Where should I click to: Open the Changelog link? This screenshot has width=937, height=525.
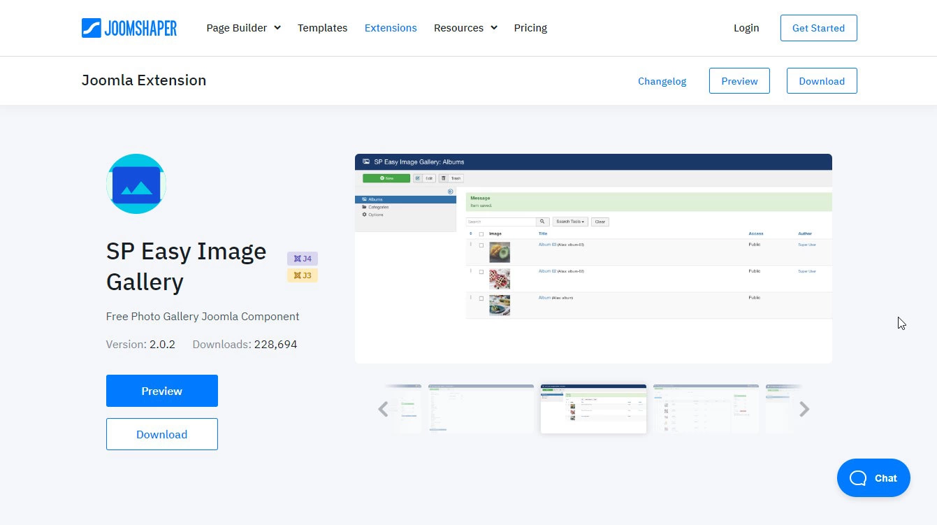pos(662,81)
